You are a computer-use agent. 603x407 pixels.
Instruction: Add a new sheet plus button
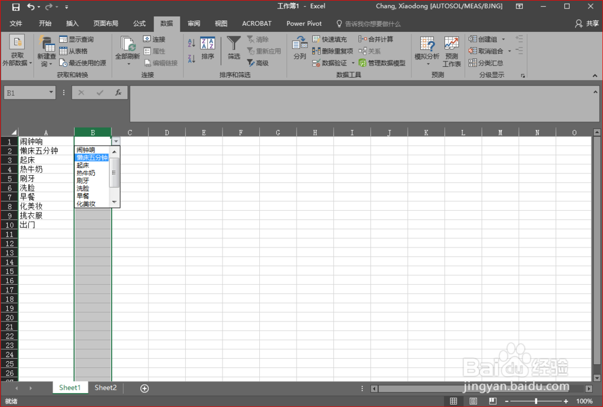point(145,388)
